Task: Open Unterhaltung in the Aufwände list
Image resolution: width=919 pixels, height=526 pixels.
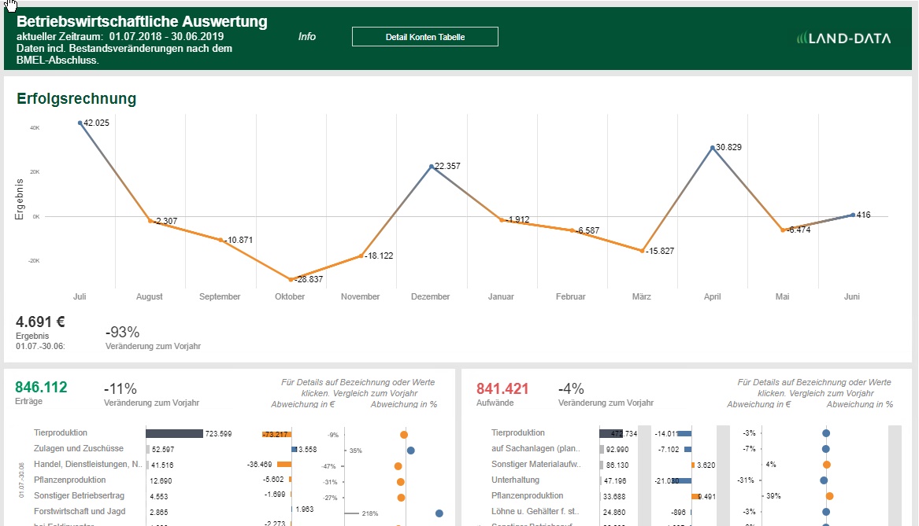Action: (515, 480)
